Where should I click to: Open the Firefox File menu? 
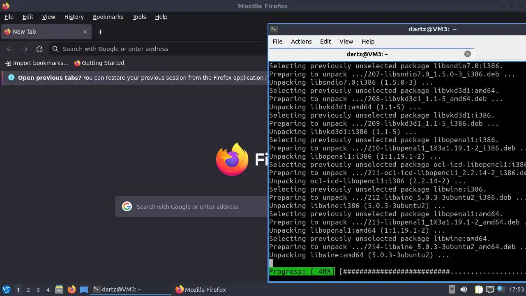pos(9,17)
